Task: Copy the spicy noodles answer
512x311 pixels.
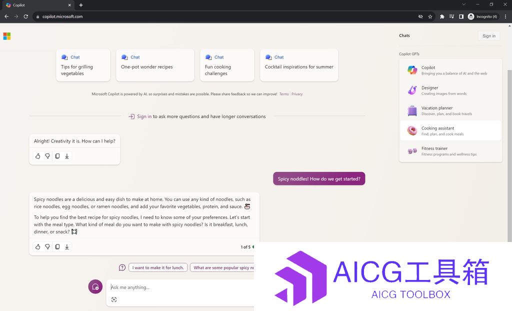Action: pyautogui.click(x=57, y=247)
